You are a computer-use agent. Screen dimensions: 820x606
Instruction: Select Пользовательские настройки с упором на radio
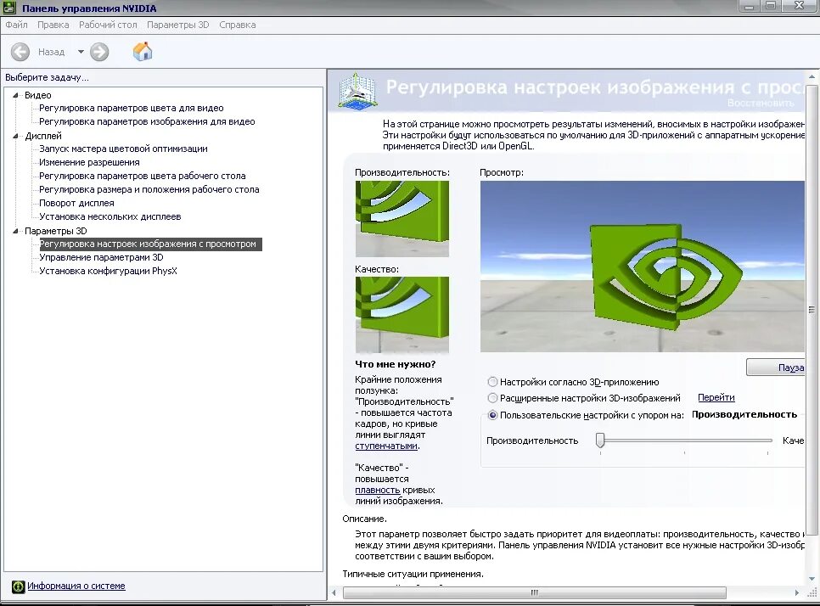(492, 415)
